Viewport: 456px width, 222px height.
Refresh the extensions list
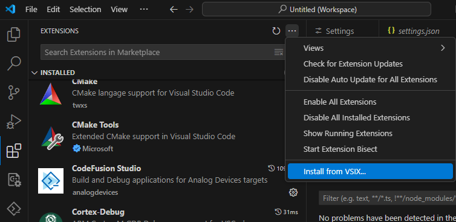pos(276,31)
